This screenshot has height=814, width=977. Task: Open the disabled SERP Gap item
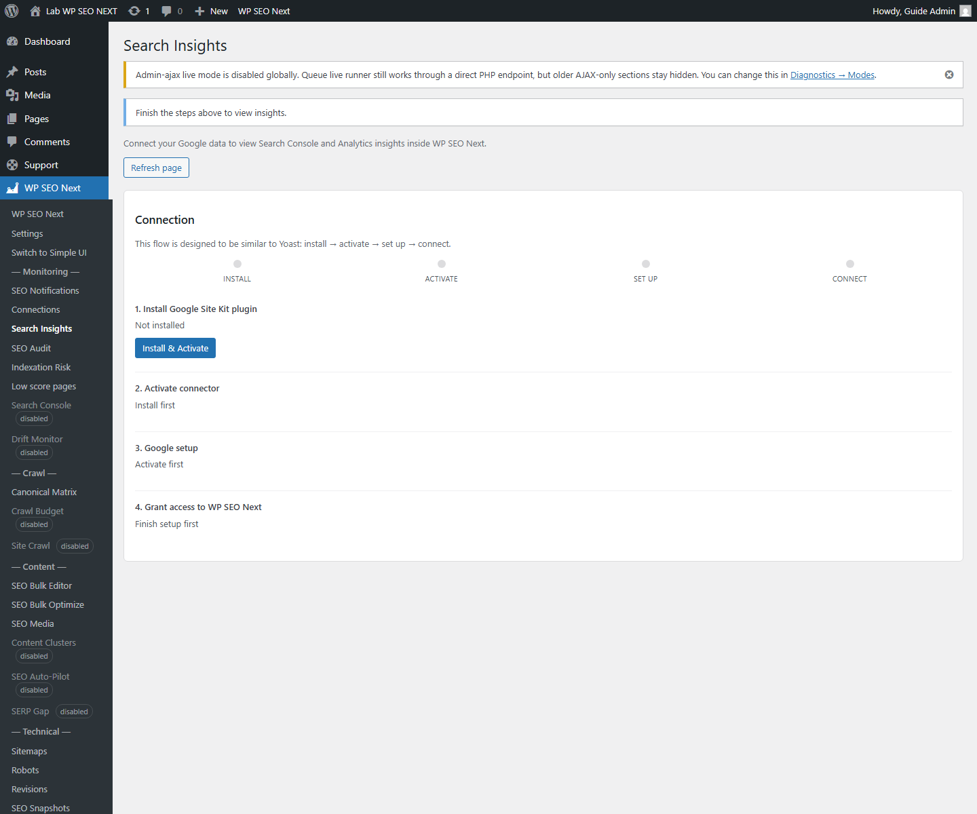point(52,711)
